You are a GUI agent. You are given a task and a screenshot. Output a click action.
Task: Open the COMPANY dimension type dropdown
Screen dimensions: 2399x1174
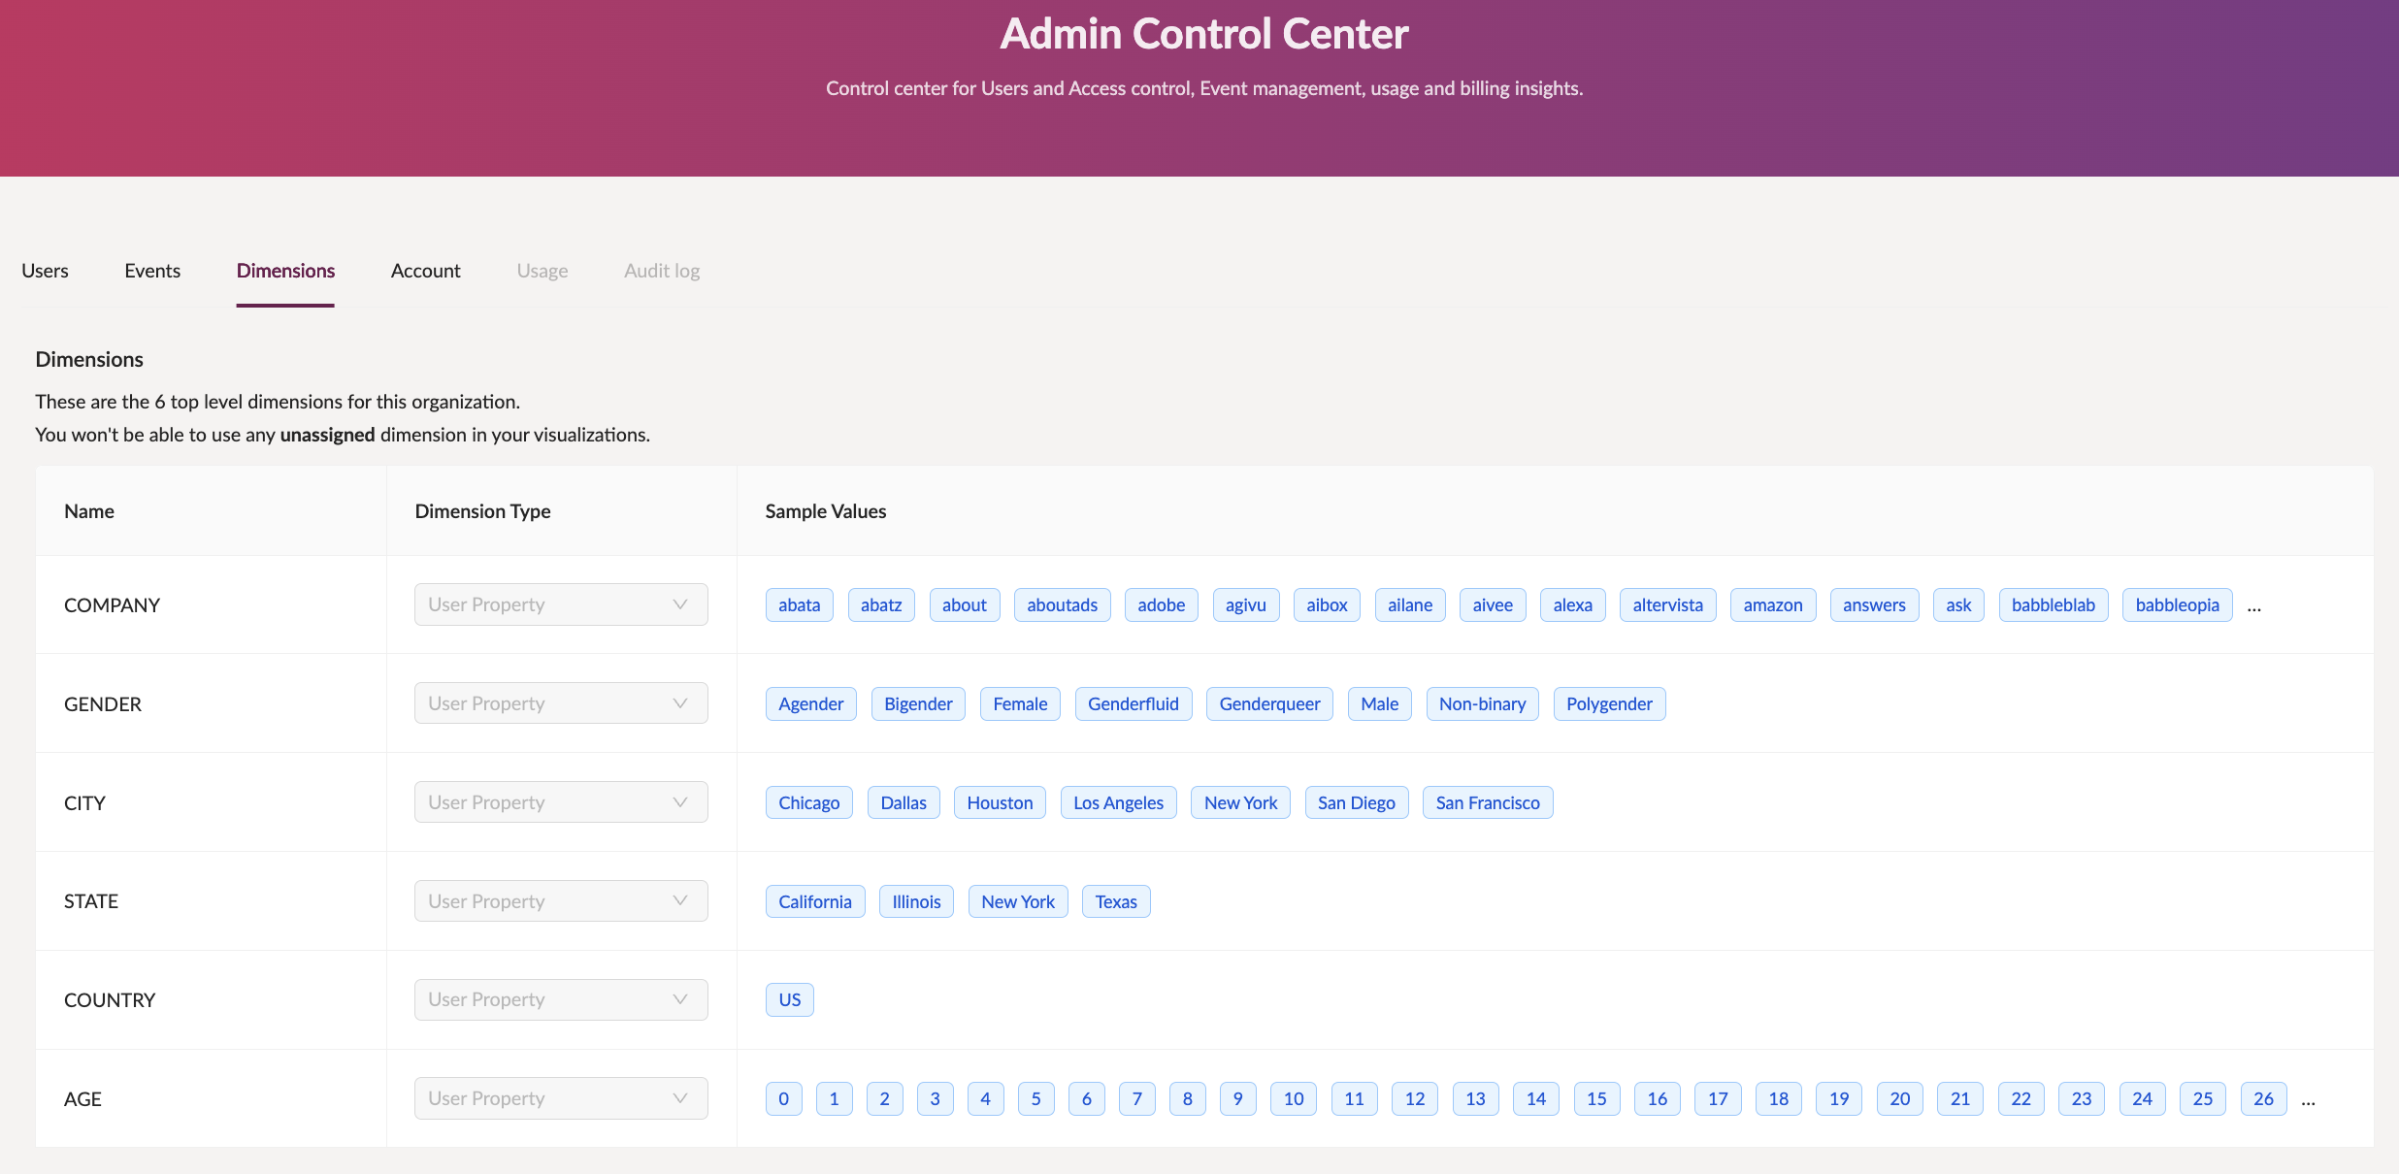560,604
